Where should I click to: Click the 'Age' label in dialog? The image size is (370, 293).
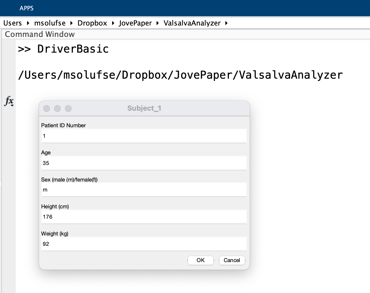tap(46, 152)
